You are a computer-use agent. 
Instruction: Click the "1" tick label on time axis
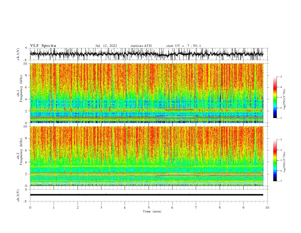point(54,207)
